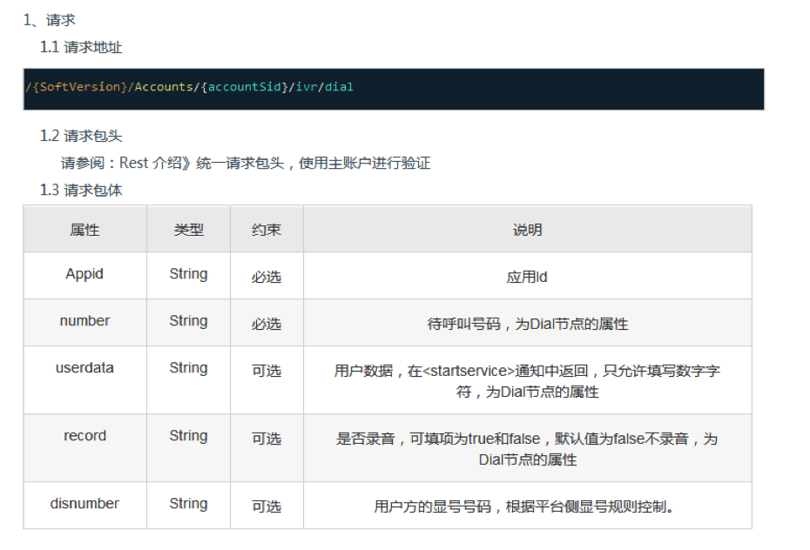This screenshot has height=550, width=810.
Task: Select the 'number' attribute cell
Action: click(x=84, y=321)
